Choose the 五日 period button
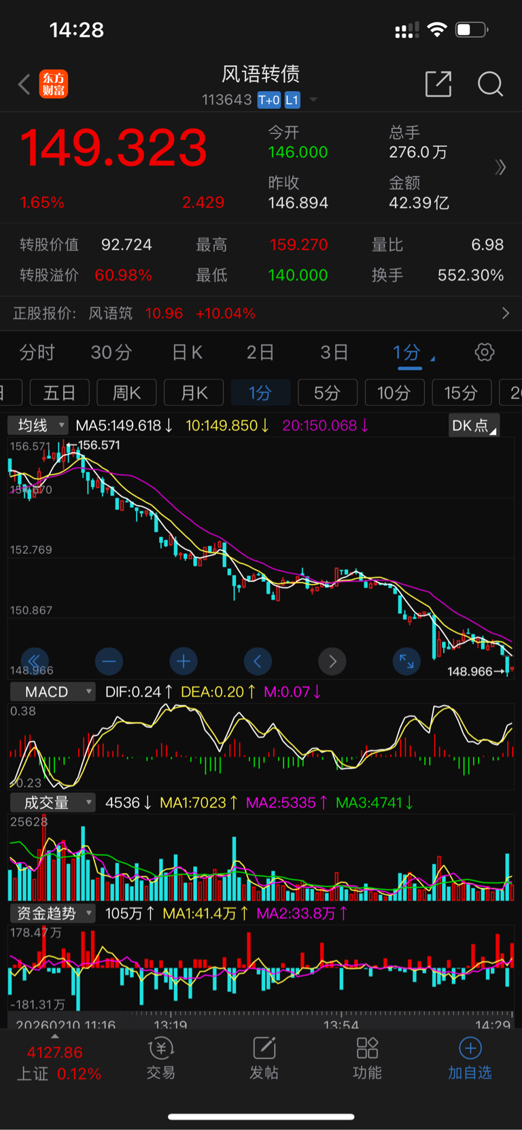 59,393
